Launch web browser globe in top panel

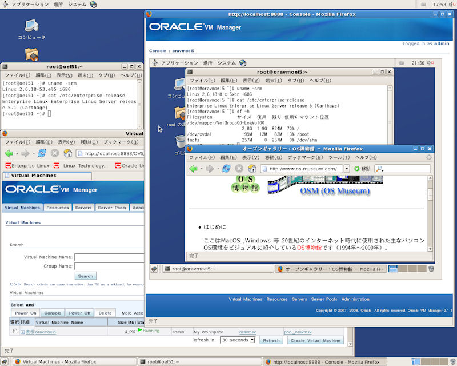tap(93, 5)
